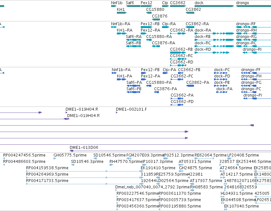Click the CG3876 gene label
This screenshot has height=211, width=271.
point(160,16)
